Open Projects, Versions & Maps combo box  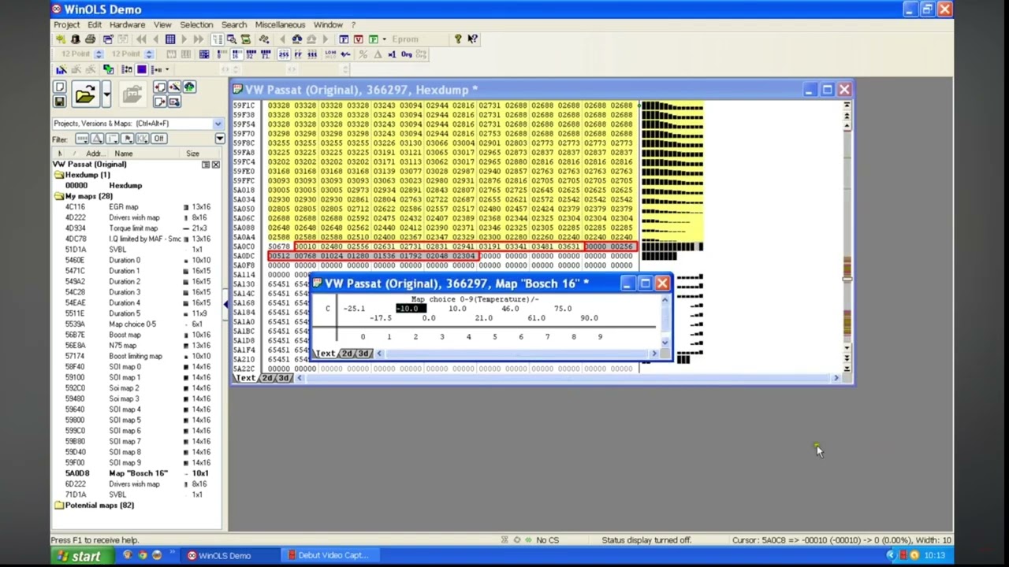point(137,124)
